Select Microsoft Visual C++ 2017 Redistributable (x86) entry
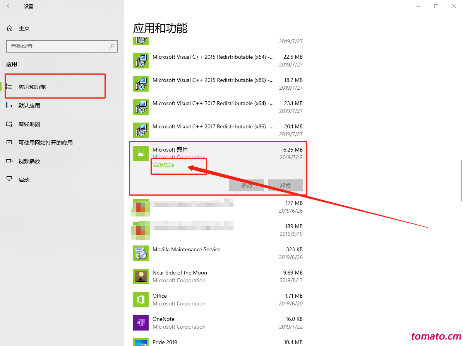The image size is (463, 346). pos(213,126)
